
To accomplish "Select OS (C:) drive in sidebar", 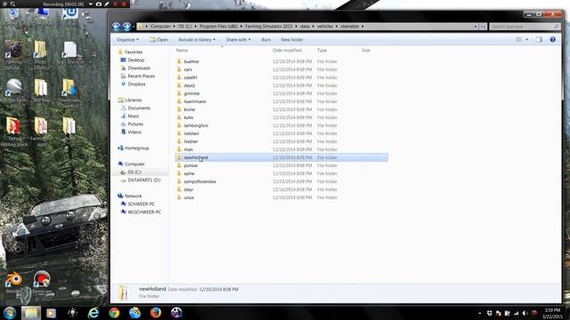I will (134, 172).
